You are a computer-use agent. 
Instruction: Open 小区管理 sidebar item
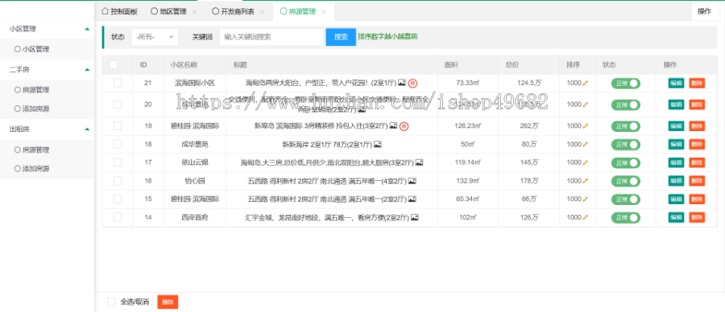point(32,49)
